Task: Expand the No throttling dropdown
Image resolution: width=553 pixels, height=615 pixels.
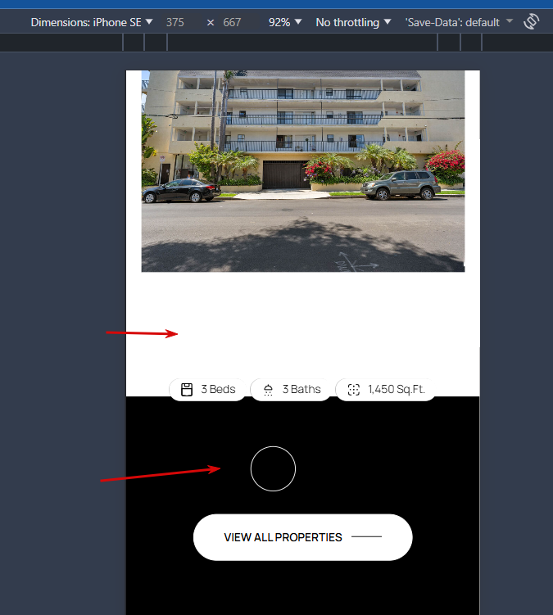Action: click(353, 22)
